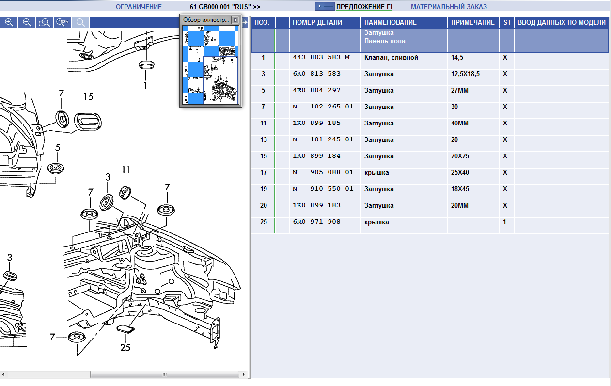Click position number 19 in the table
This screenshot has height=386, width=611.
[263, 189]
